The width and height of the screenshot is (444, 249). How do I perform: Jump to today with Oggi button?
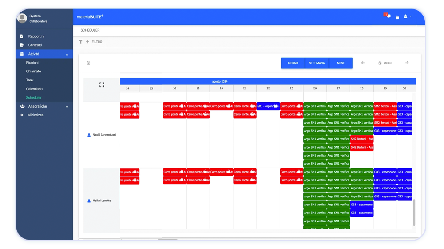coord(385,63)
